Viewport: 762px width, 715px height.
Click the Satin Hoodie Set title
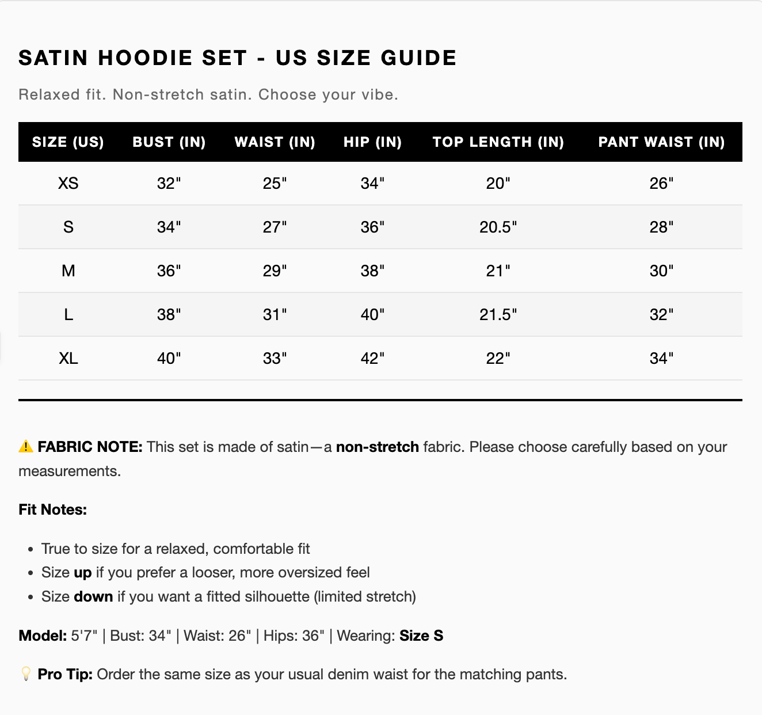tap(238, 58)
